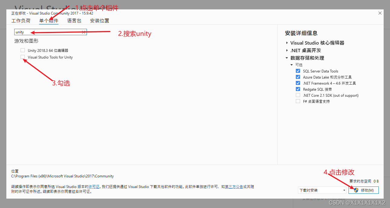
Task: Expand Visual Studio 核心编辑器 section
Action: (x=287, y=43)
